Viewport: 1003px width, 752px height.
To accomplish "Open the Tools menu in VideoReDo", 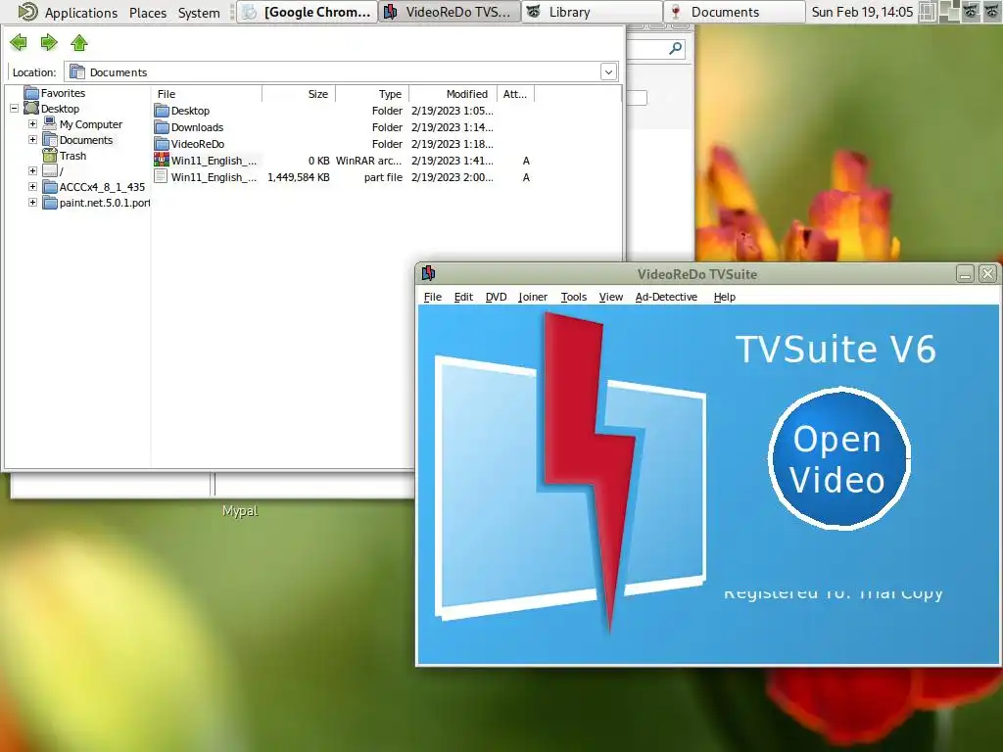I will [x=573, y=297].
